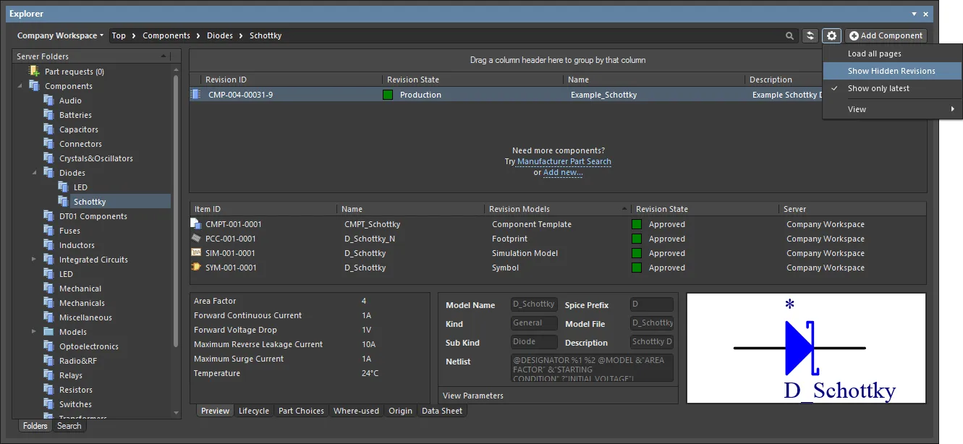The height and width of the screenshot is (444, 963).
Task: Click the refresh arrows icon button
Action: point(810,36)
